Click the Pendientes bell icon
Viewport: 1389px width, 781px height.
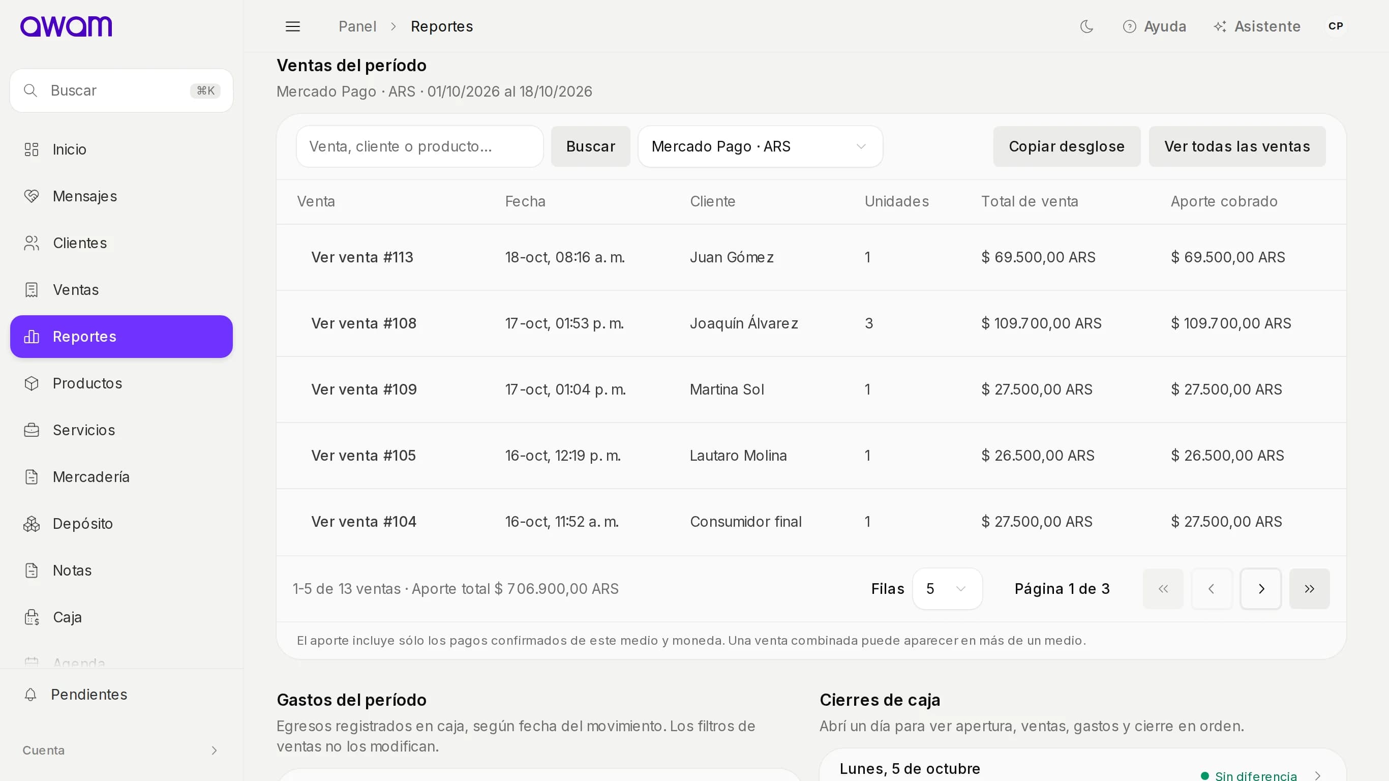pos(31,694)
